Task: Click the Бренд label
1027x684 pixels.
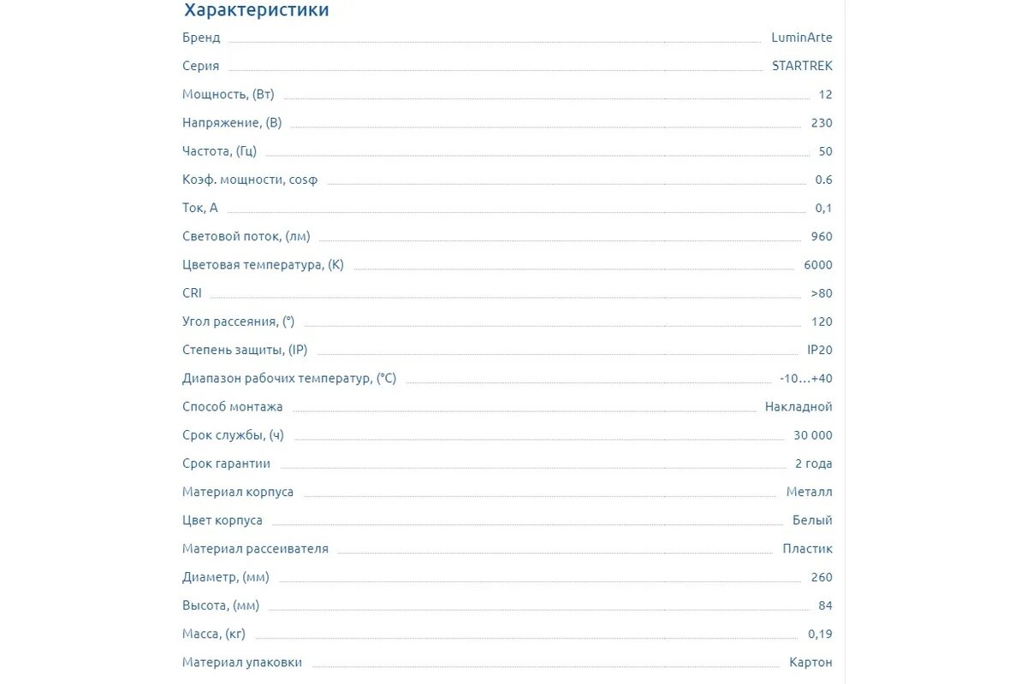Action: coord(201,38)
